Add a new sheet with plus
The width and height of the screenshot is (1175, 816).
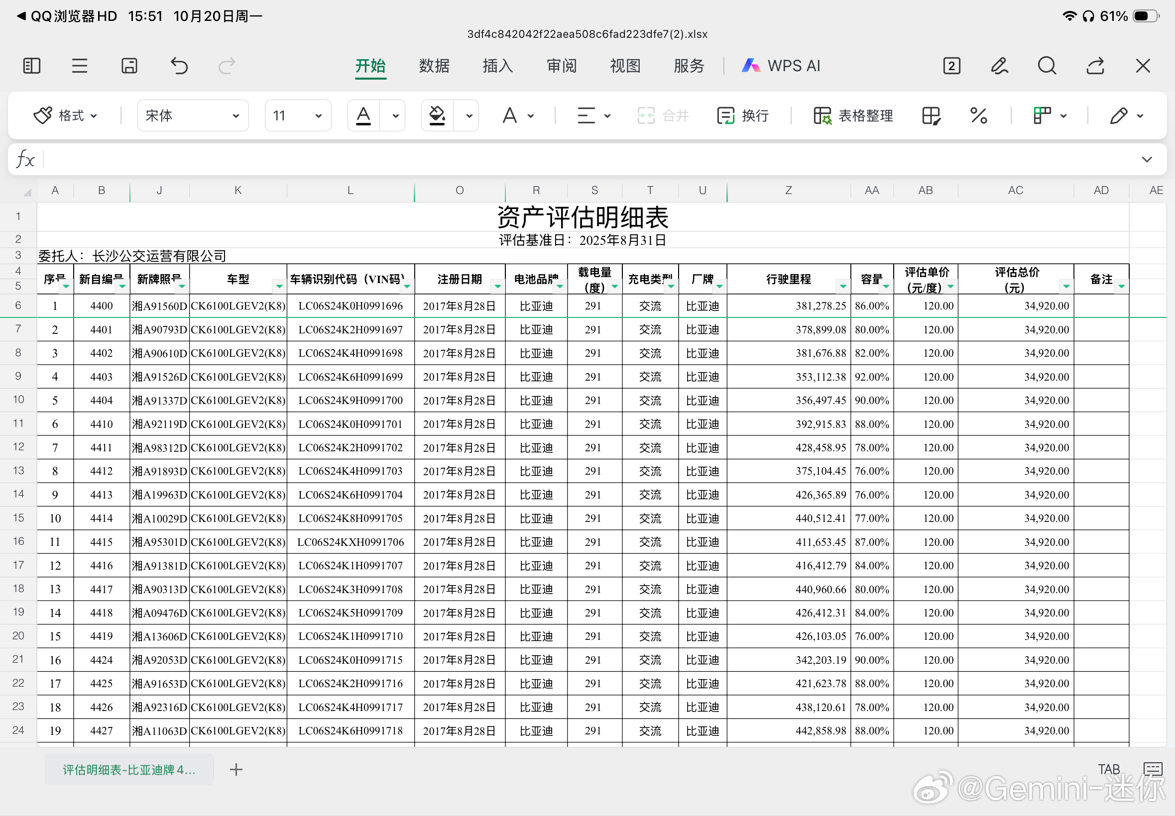tap(236, 769)
